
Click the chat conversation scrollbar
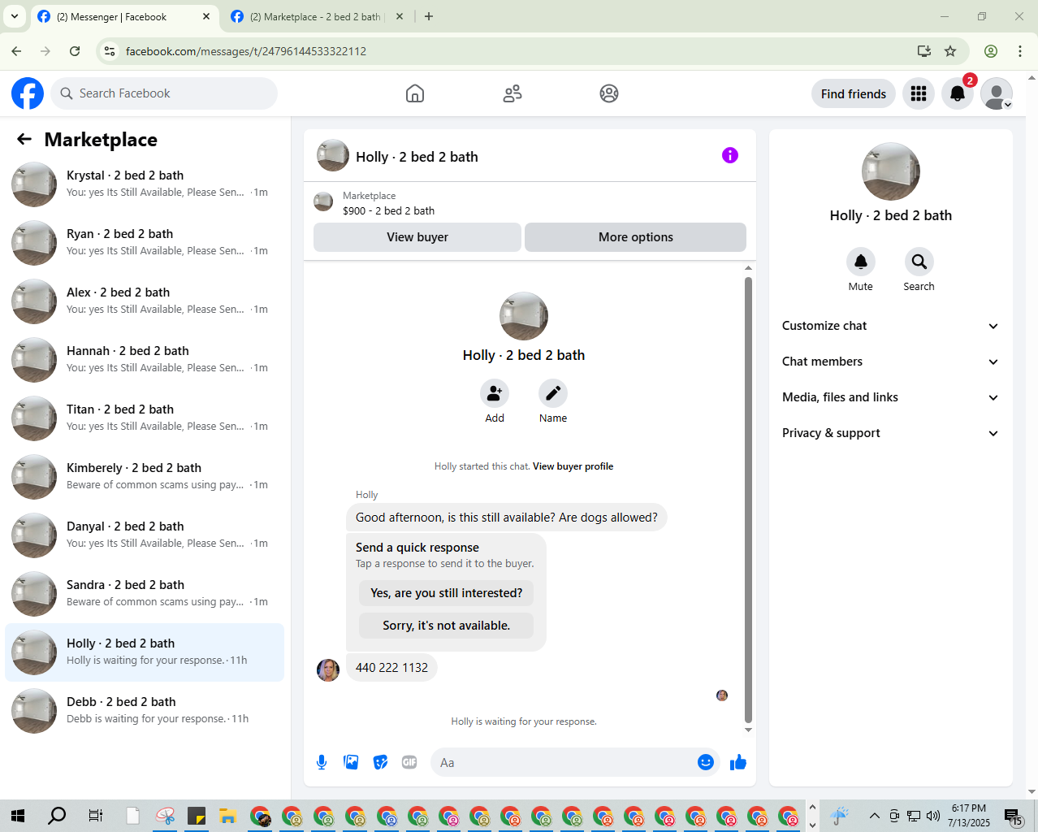(748, 499)
